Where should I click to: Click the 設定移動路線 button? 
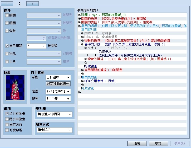point(58,84)
